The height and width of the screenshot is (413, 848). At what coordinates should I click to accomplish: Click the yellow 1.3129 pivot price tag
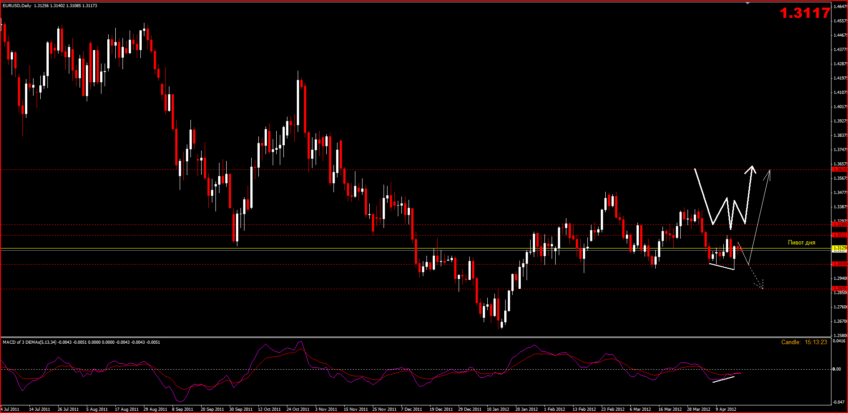click(x=840, y=248)
